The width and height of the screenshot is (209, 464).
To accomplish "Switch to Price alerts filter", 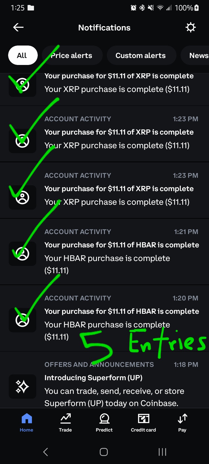I will tap(72, 55).
